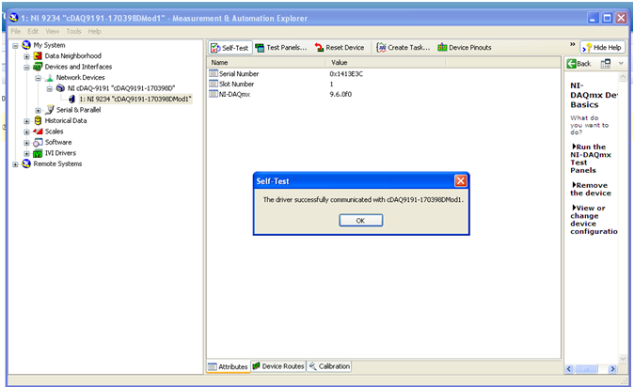Expand the Remote Systems node
Viewport: 634px width, 387px height.
pyautogui.click(x=15, y=164)
